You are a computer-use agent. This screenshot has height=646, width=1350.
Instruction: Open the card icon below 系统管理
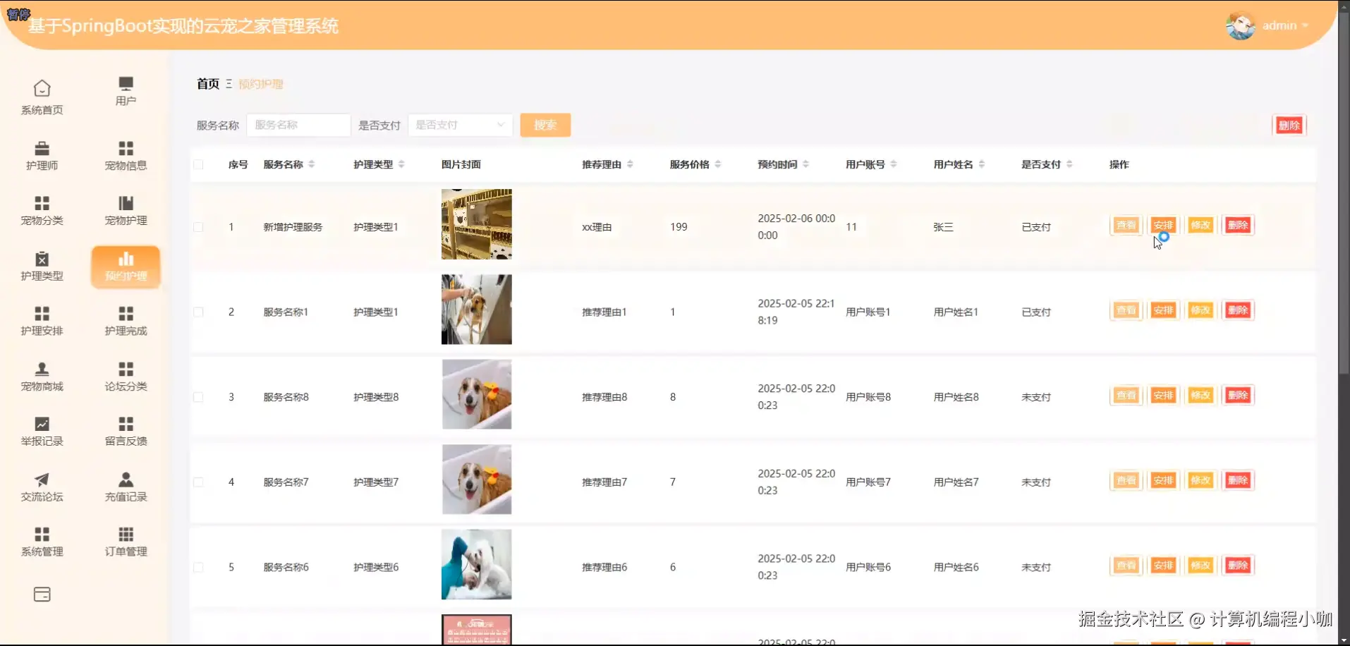click(42, 595)
